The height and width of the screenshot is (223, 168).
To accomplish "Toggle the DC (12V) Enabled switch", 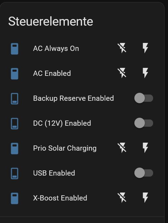I will tap(144, 123).
